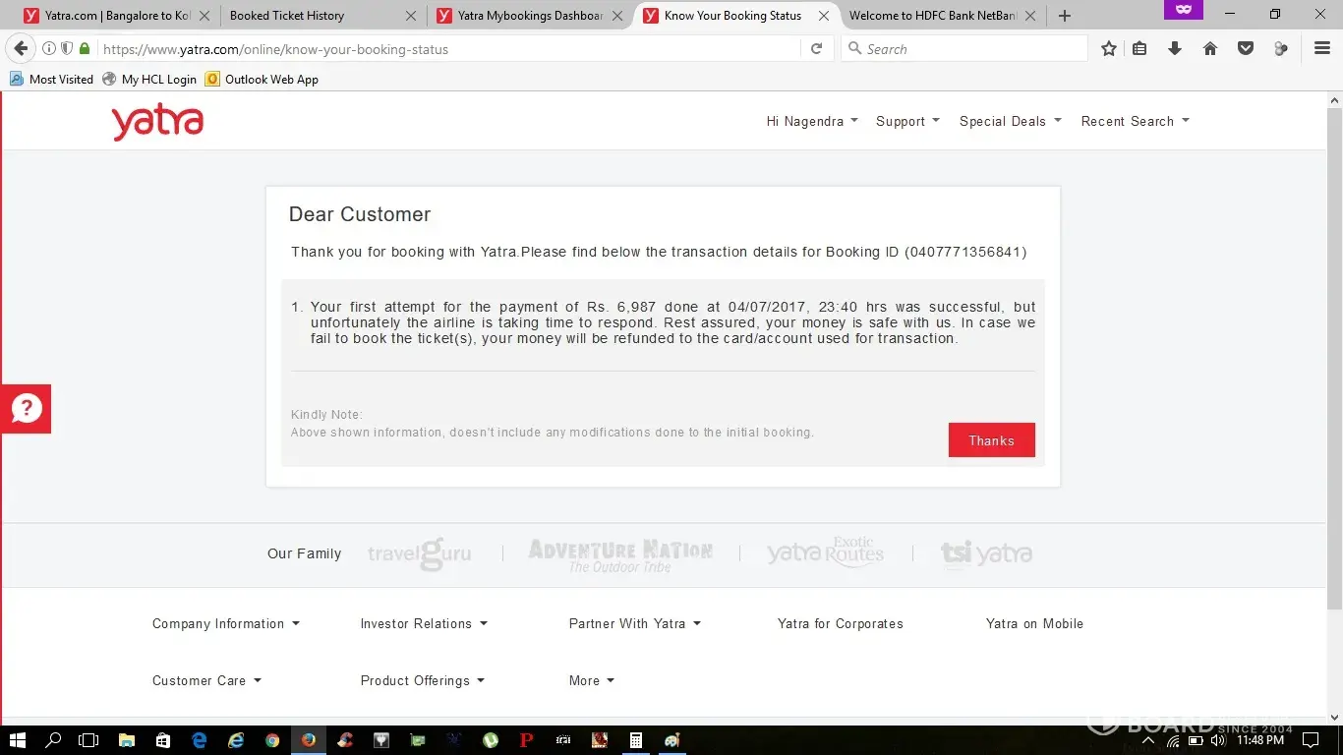This screenshot has width=1343, height=755.
Task: Open Microsoft Store from the taskbar
Action: [x=163, y=740]
